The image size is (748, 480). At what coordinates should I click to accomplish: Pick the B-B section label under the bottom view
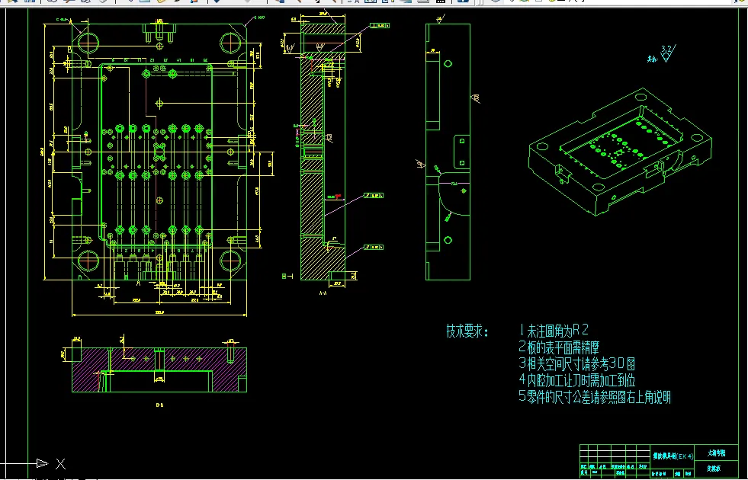point(160,405)
